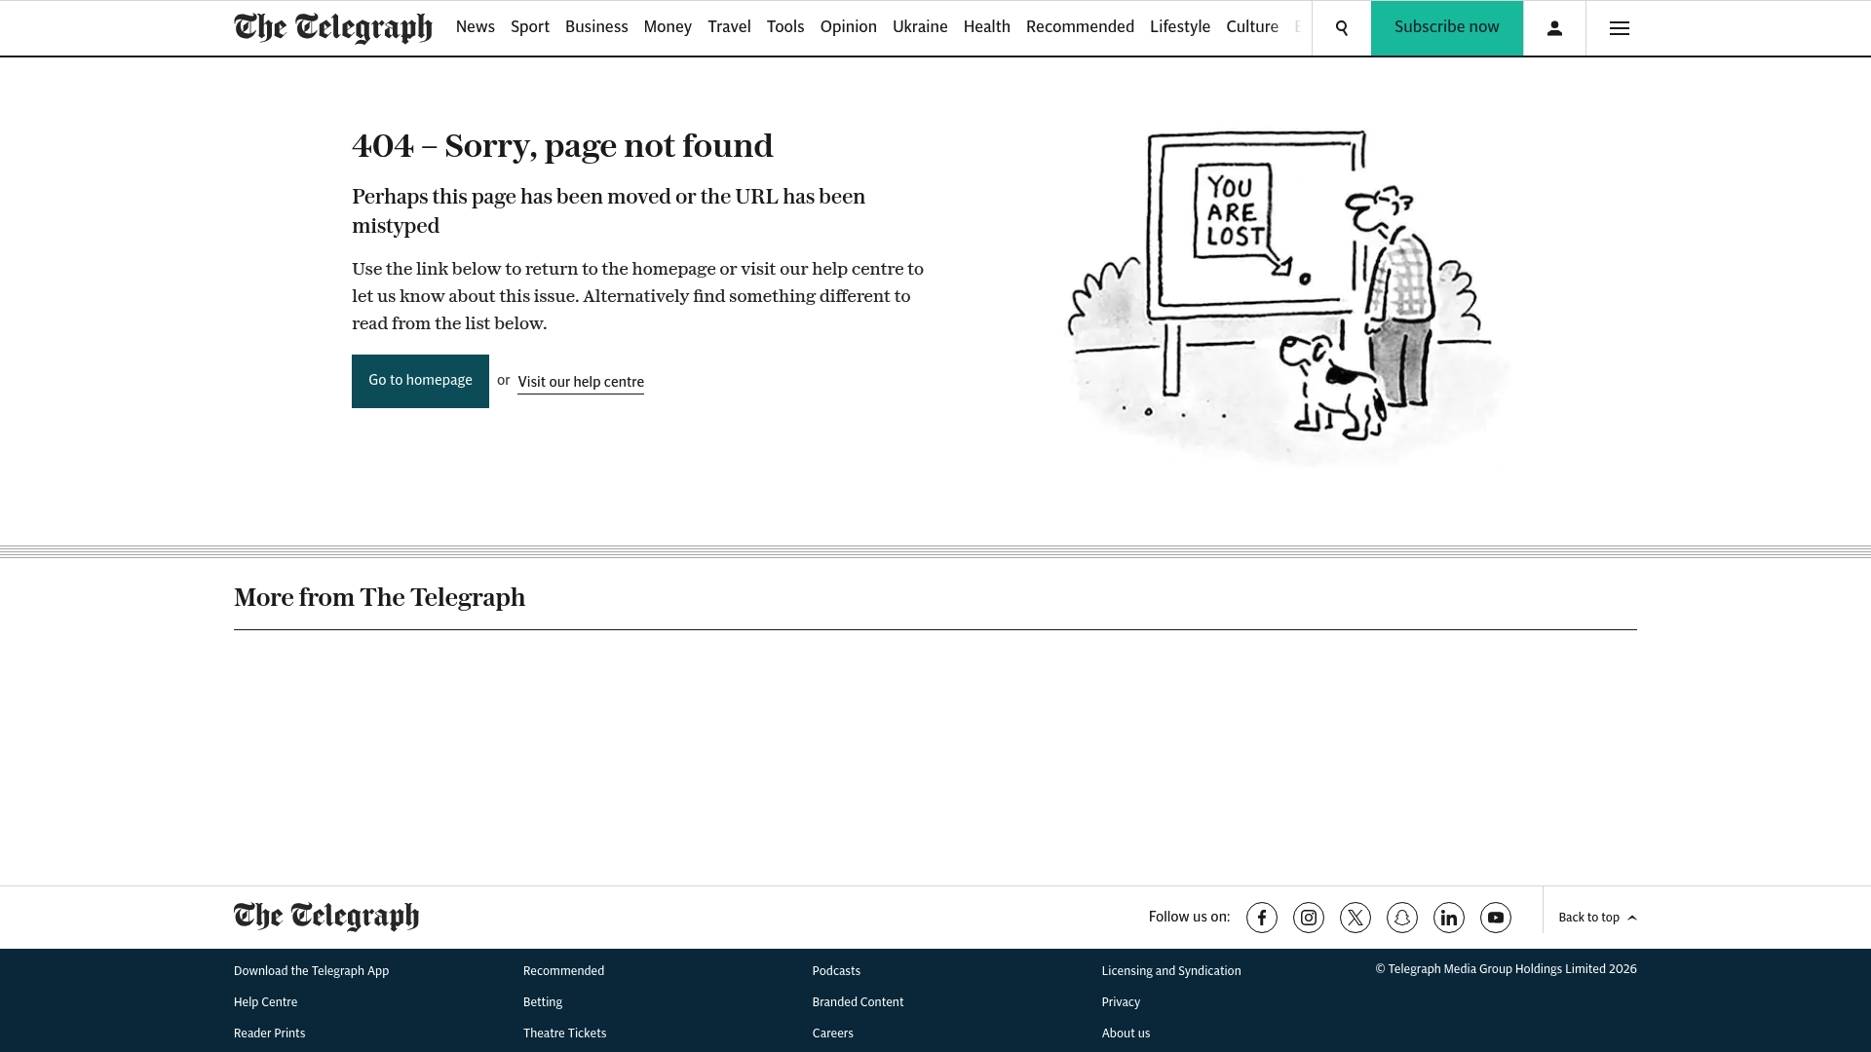Viewport: 1871px width, 1052px height.
Task: Open the Privacy footer link
Action: [x=1121, y=1002]
